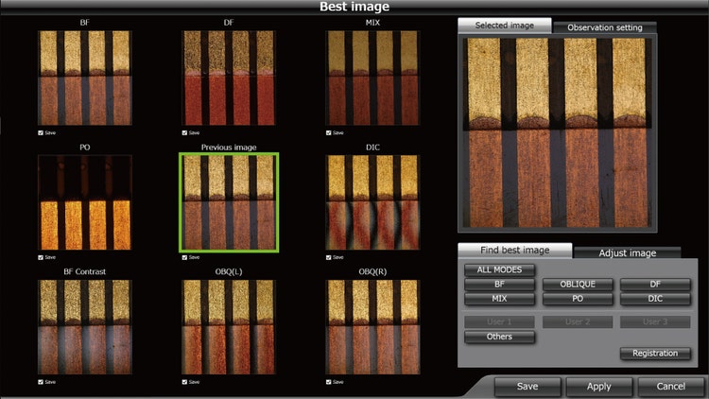Click the Others button
709x399 pixels.
tap(499, 337)
